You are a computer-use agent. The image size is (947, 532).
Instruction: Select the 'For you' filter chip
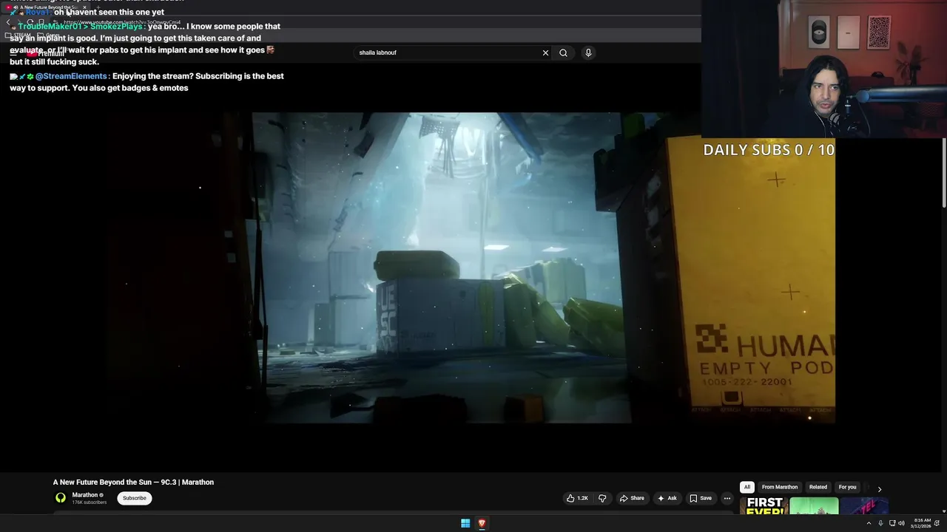coord(847,487)
